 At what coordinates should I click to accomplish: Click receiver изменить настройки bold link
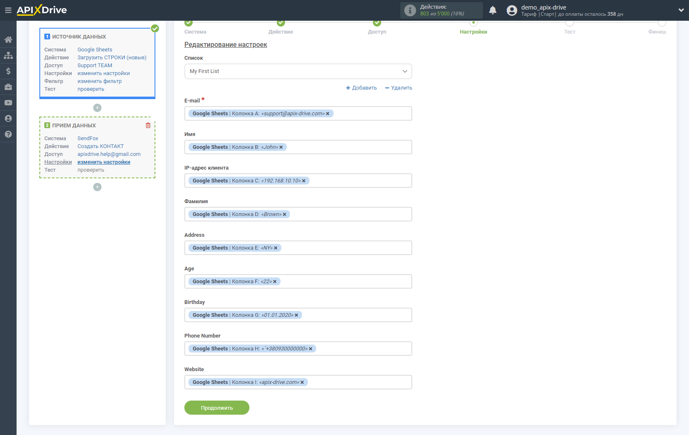pyautogui.click(x=104, y=162)
